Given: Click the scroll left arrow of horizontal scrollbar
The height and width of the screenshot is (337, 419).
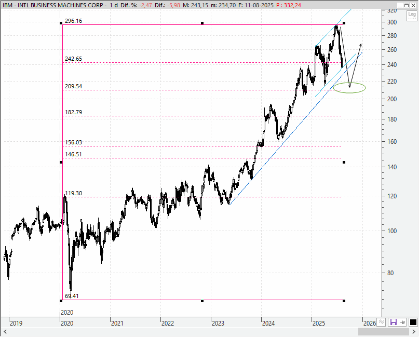Looking at the screenshot, I should 5,332.
